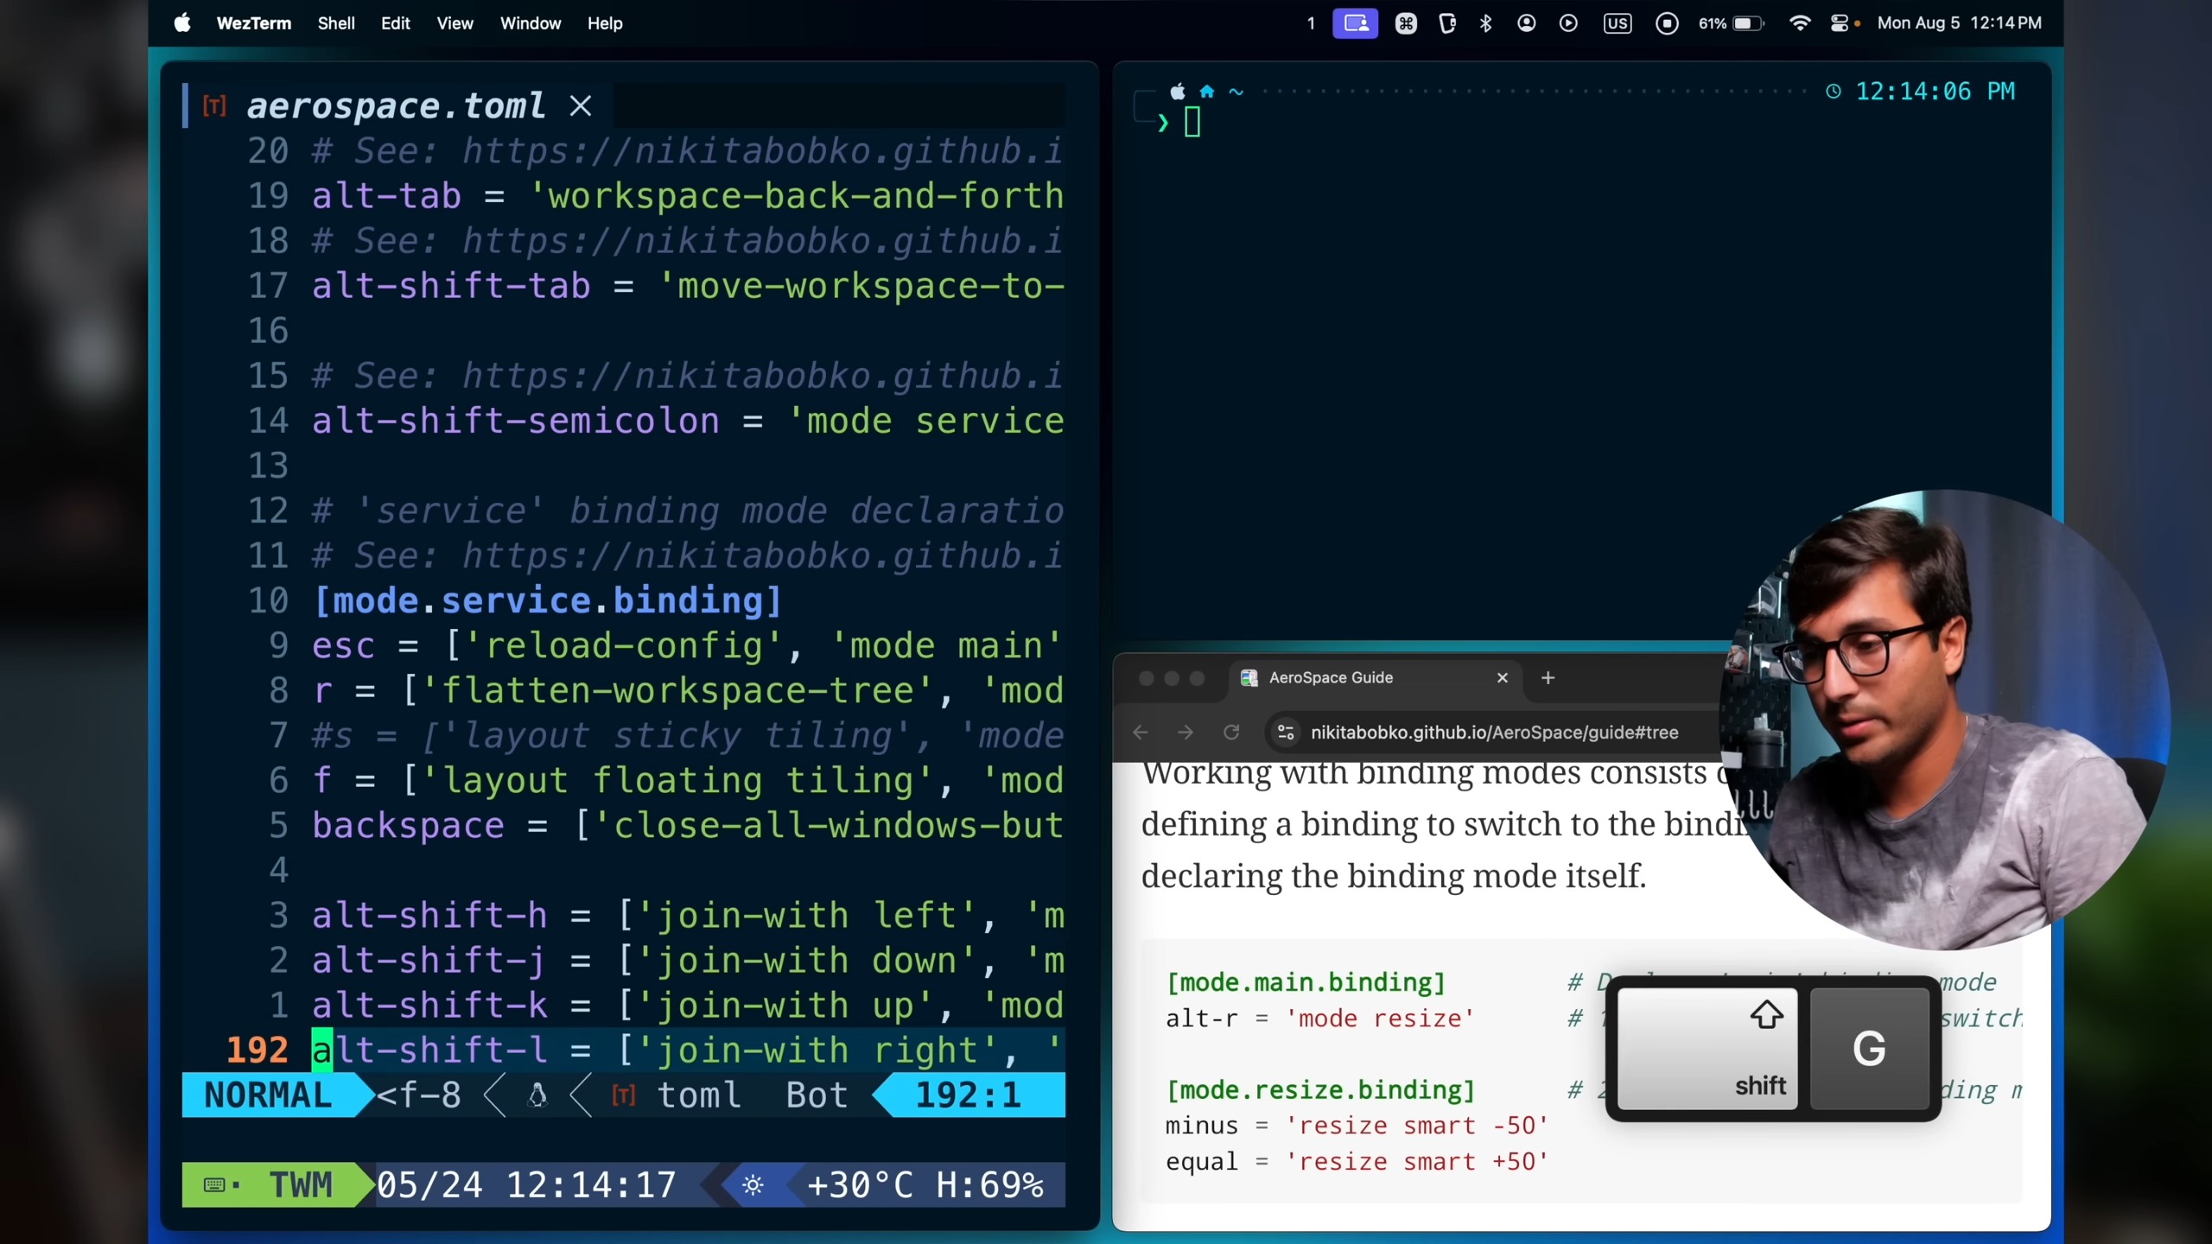Close the AeroSpace Guide tab
This screenshot has height=1244, width=2212.
click(x=1503, y=678)
